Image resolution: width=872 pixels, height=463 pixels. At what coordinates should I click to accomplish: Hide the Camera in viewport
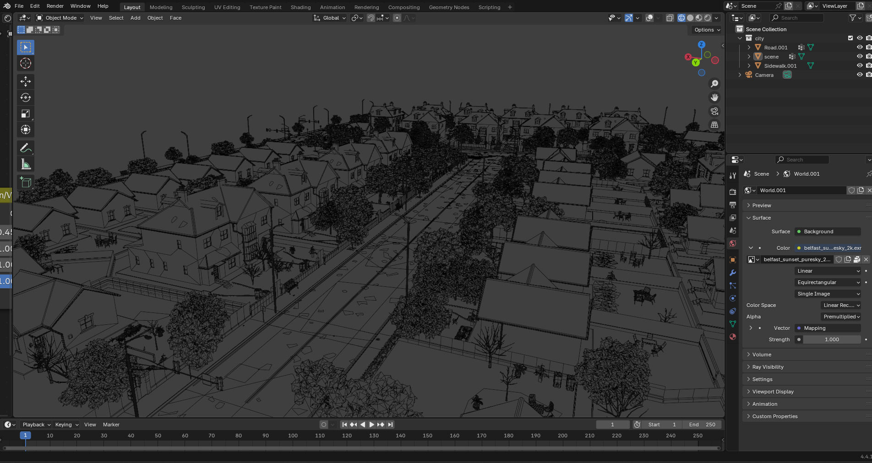point(860,75)
